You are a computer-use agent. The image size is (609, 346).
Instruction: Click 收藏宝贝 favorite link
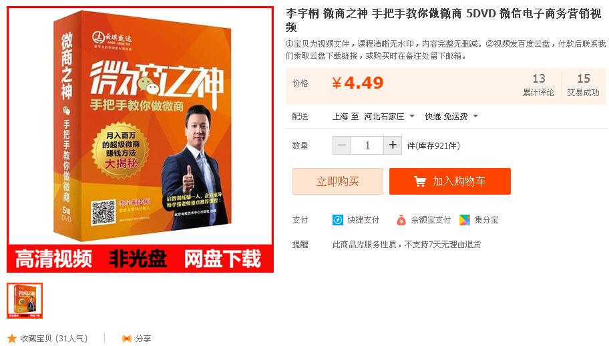coord(54,338)
